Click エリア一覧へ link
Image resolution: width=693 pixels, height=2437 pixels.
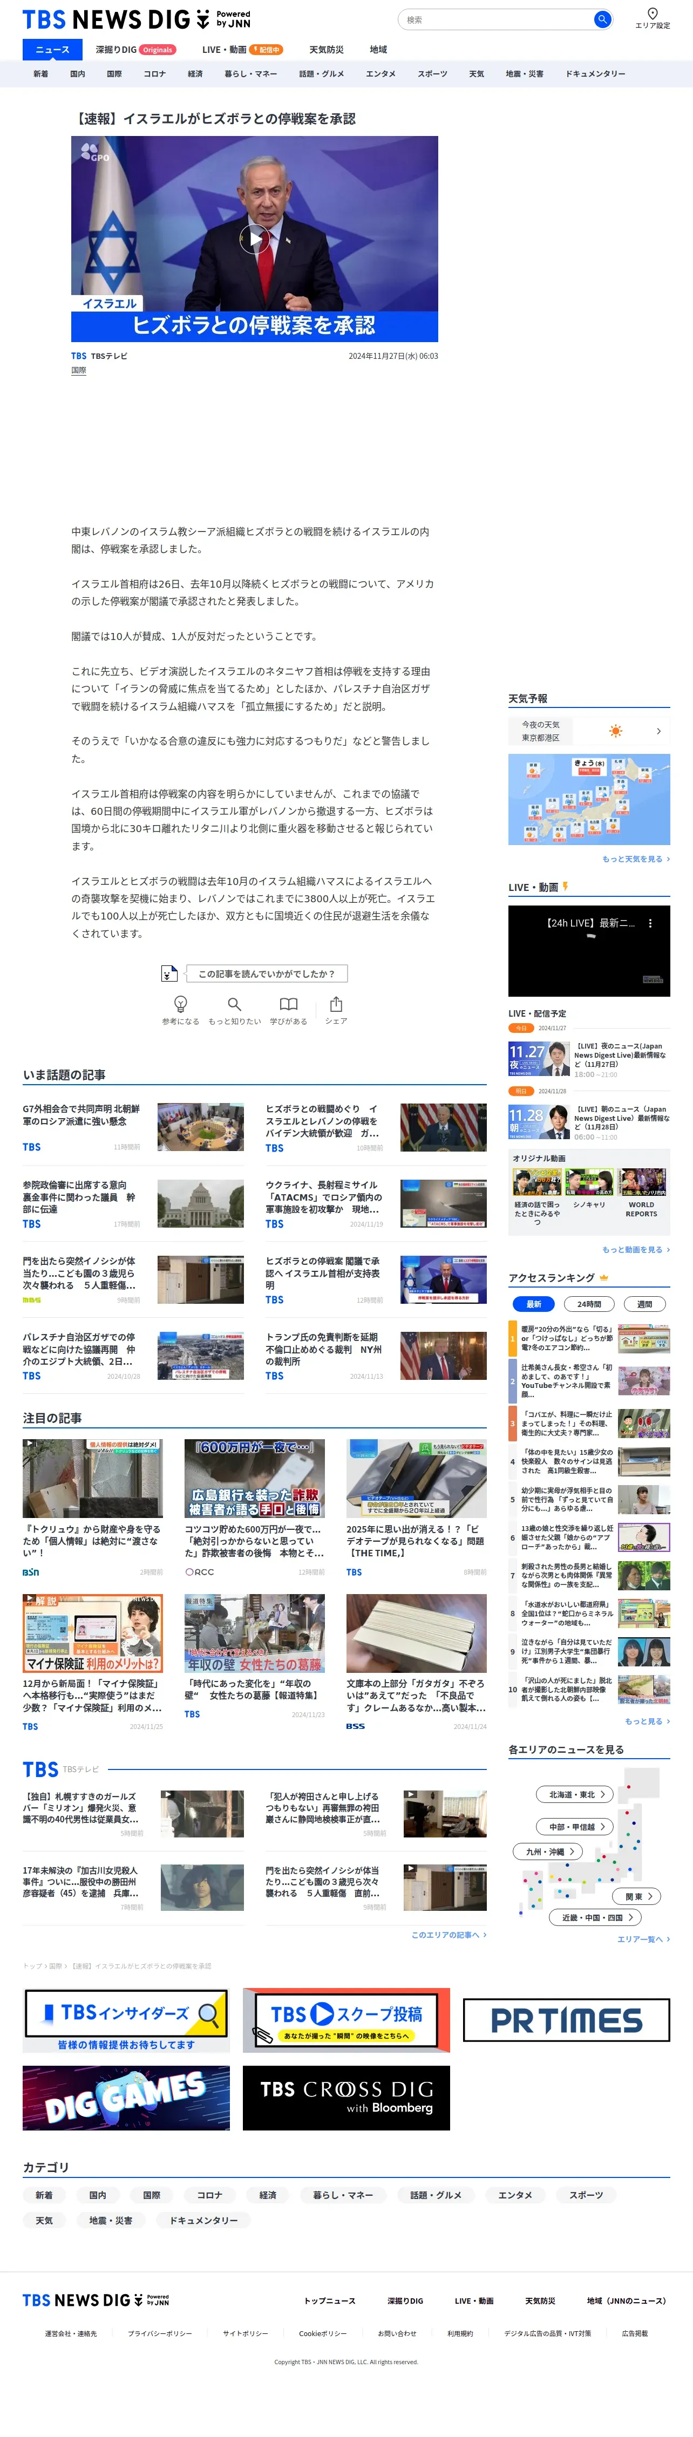[644, 1938]
